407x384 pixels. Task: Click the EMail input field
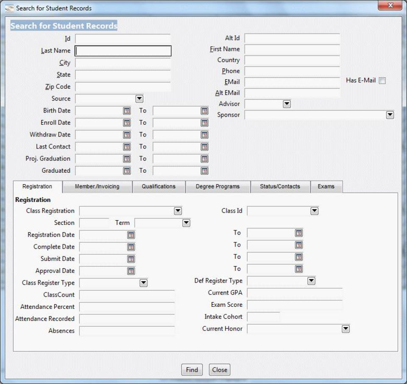point(292,82)
